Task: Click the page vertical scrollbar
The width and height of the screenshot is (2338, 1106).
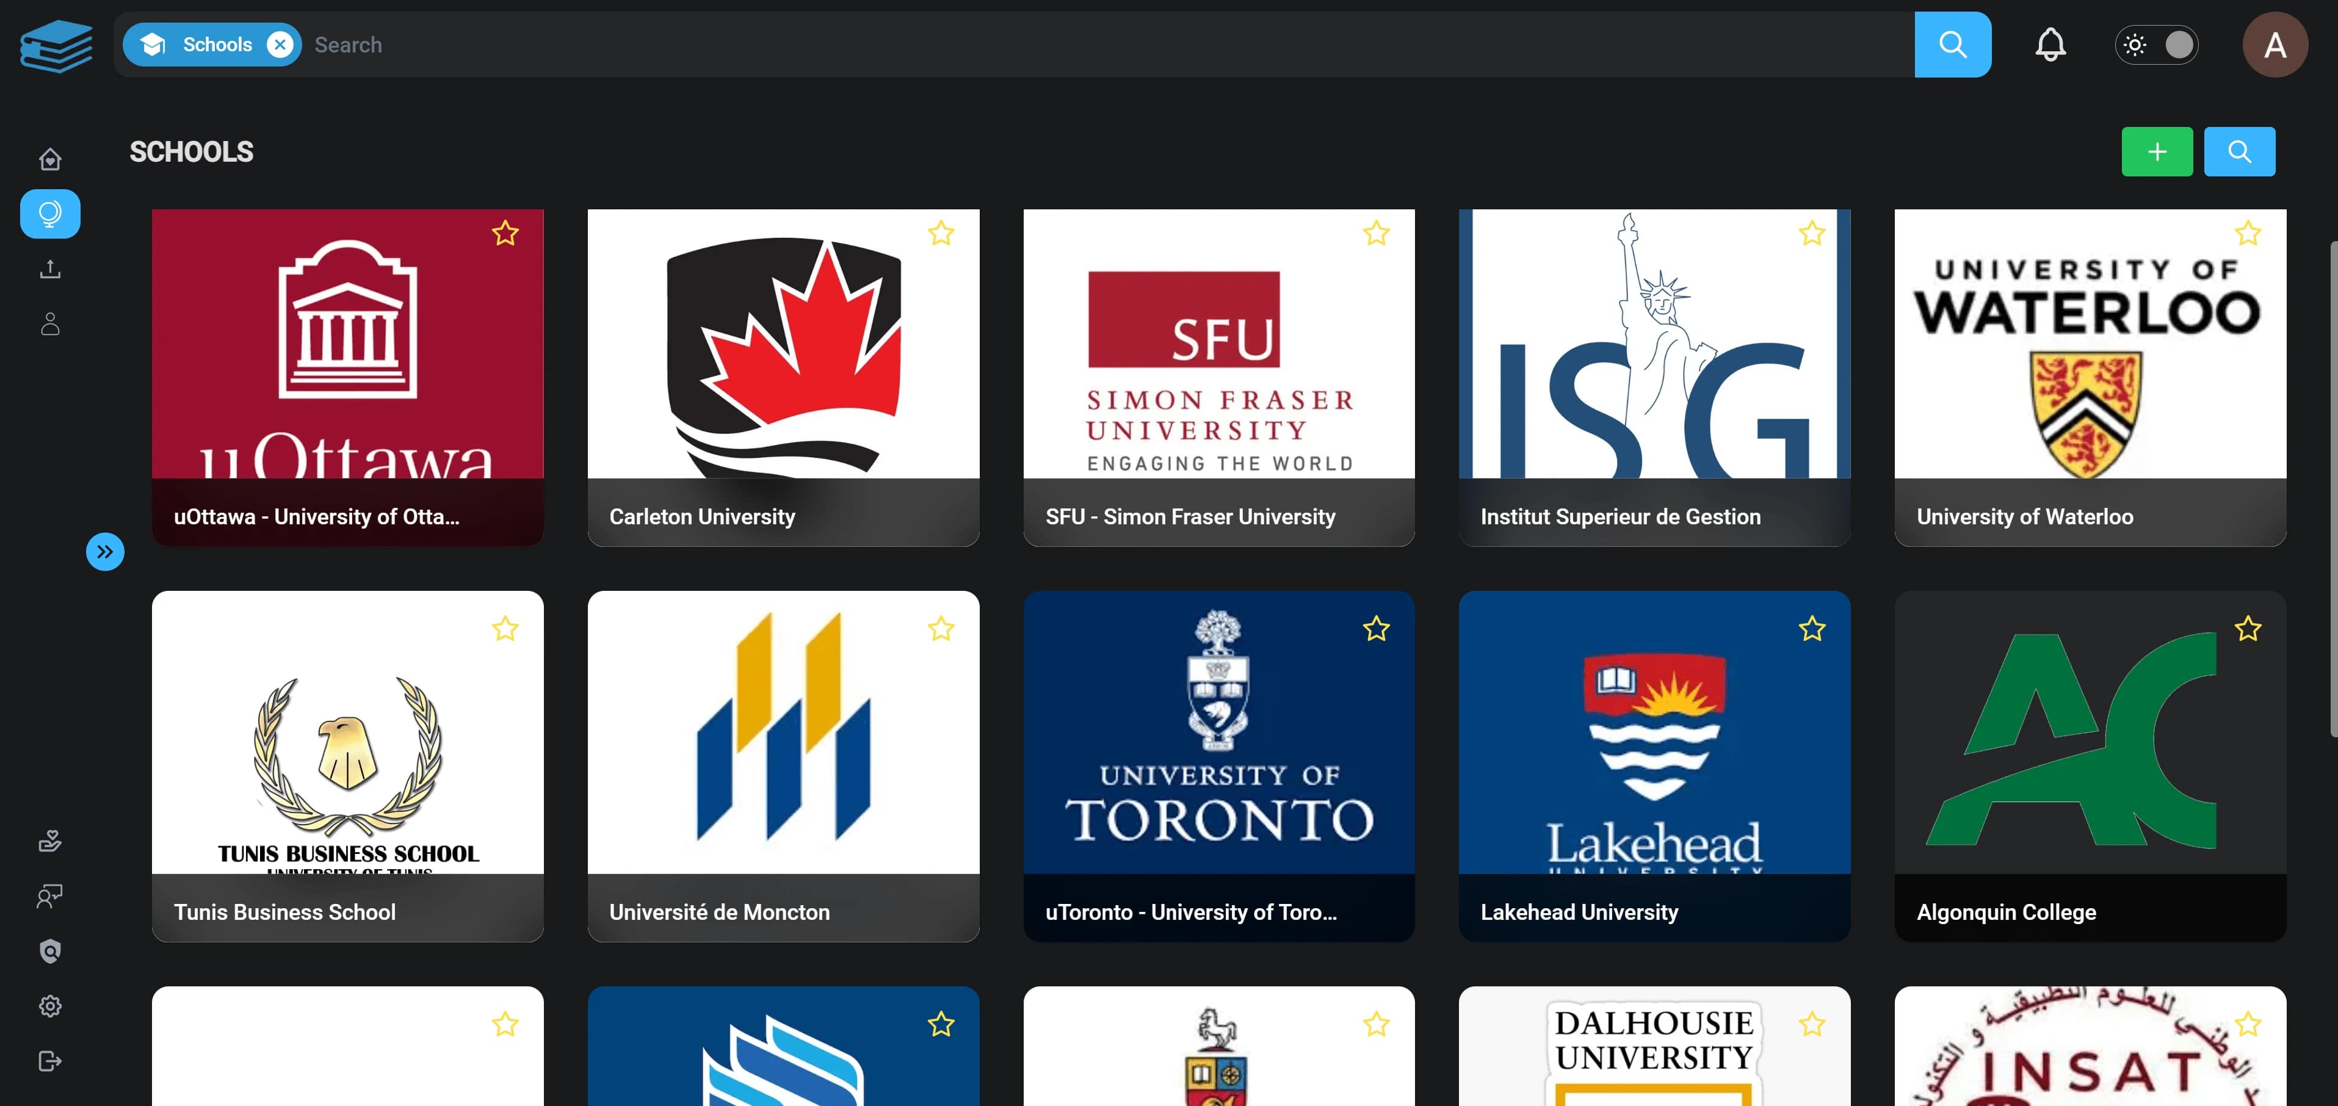Action: [x=2334, y=490]
